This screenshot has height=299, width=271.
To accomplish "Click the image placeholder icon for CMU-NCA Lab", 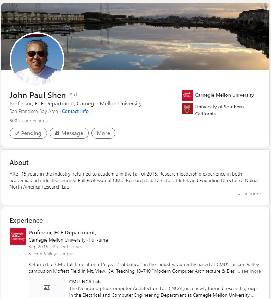I will click(x=47, y=288).
